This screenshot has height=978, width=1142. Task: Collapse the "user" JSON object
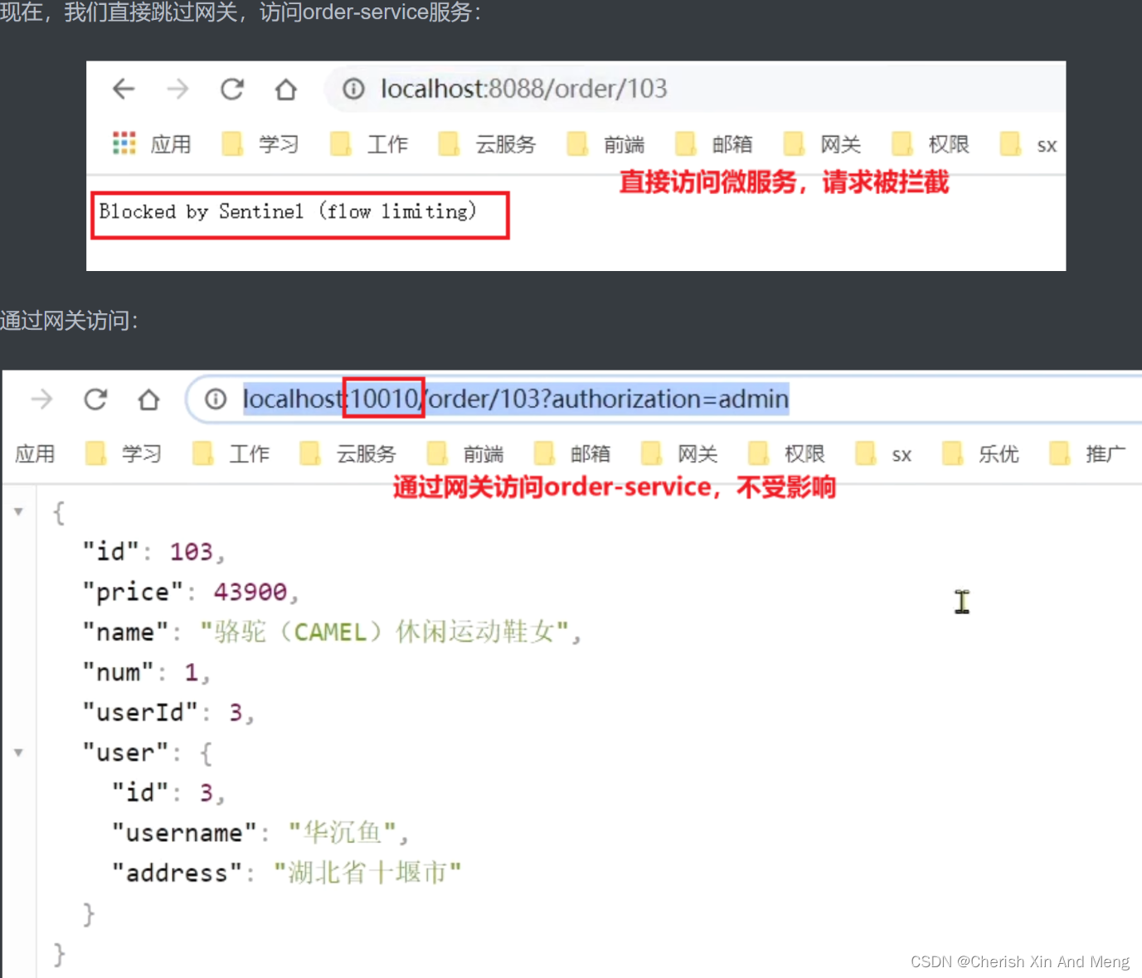pyautogui.click(x=18, y=753)
